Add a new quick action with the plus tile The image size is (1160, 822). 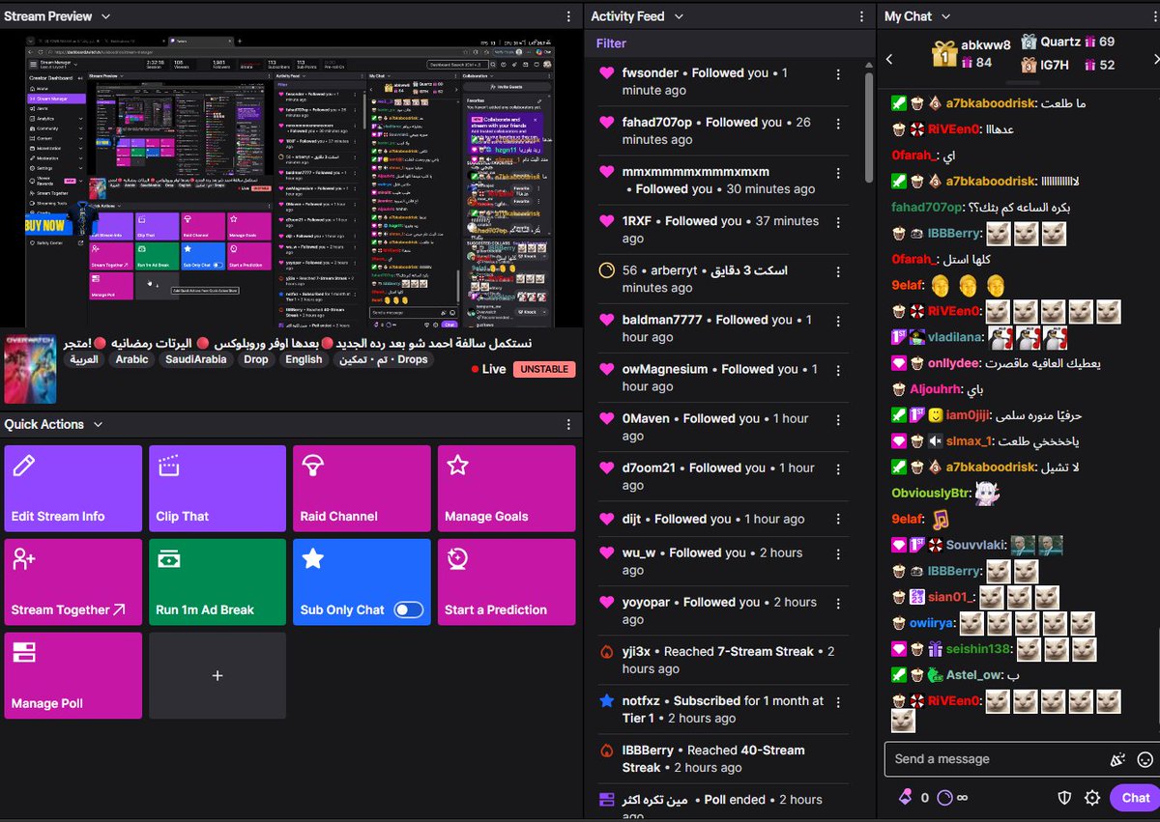pyautogui.click(x=217, y=675)
